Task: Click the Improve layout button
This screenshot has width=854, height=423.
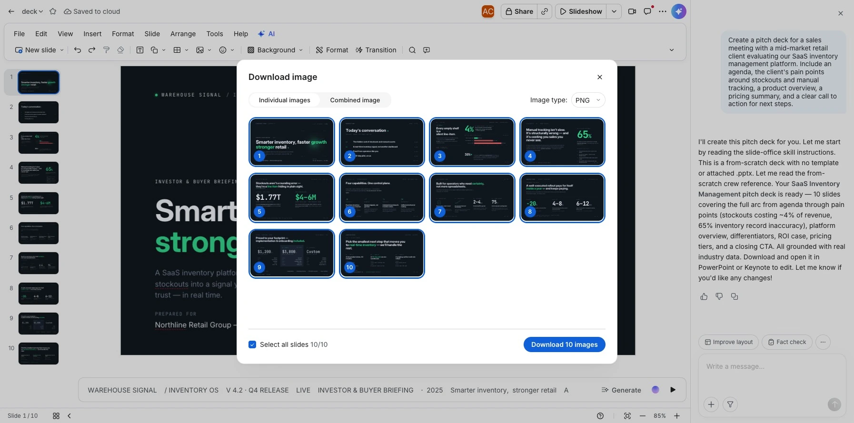Action: 728,342
